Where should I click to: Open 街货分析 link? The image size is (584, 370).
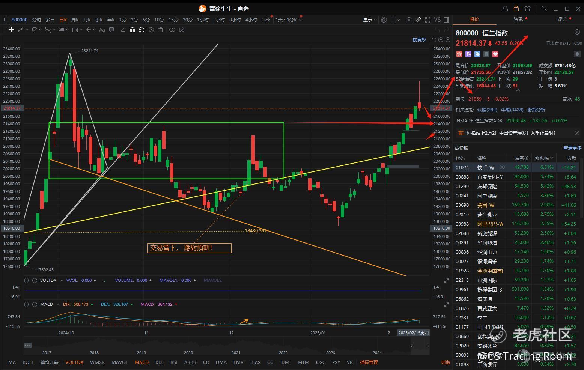[x=536, y=110]
